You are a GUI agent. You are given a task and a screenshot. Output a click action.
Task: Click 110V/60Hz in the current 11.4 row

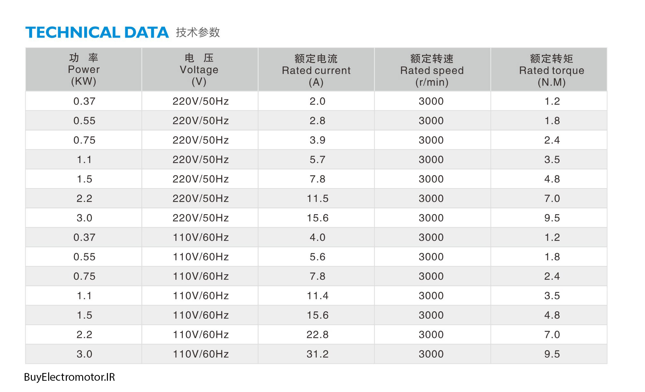pyautogui.click(x=200, y=296)
